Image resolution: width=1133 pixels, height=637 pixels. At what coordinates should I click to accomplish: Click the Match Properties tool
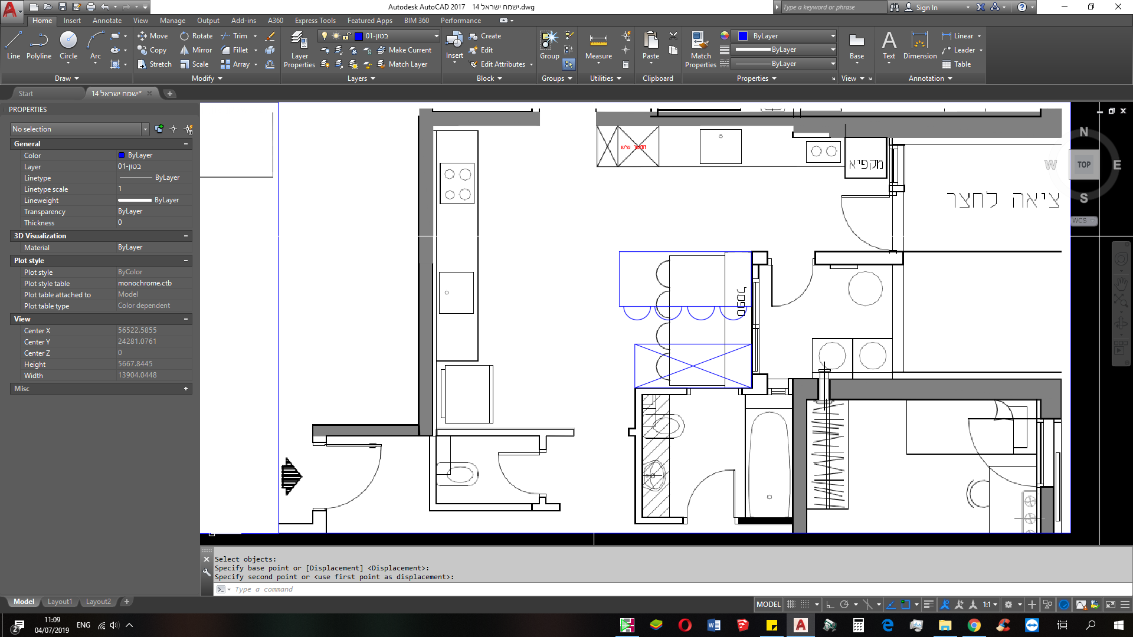click(x=700, y=50)
